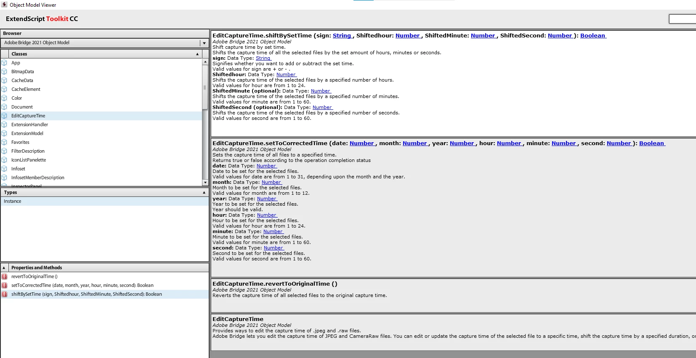Click the Classes list scrollbar thumb
Screen dimensions: 696x358
pyautogui.click(x=205, y=87)
